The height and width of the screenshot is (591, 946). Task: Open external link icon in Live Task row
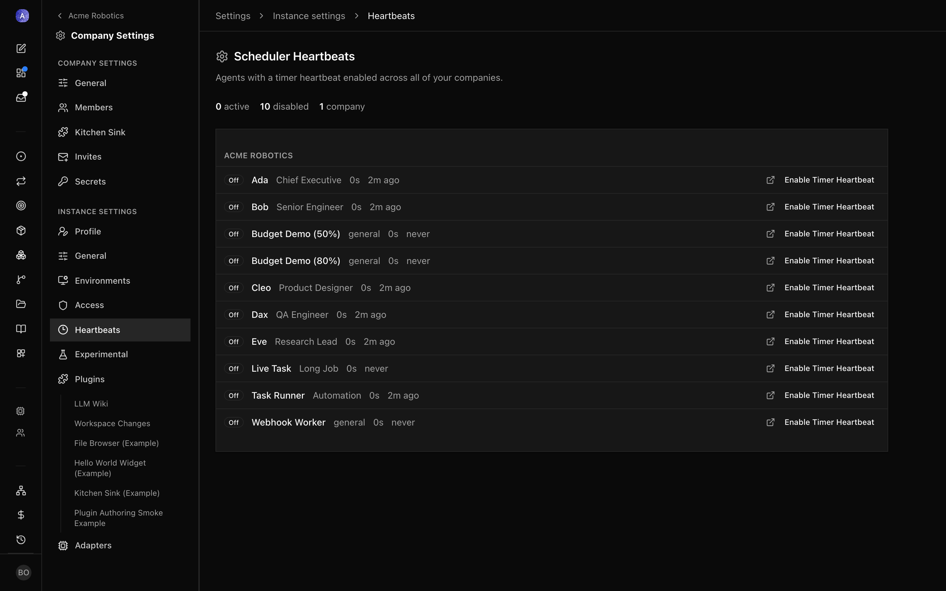(x=771, y=369)
